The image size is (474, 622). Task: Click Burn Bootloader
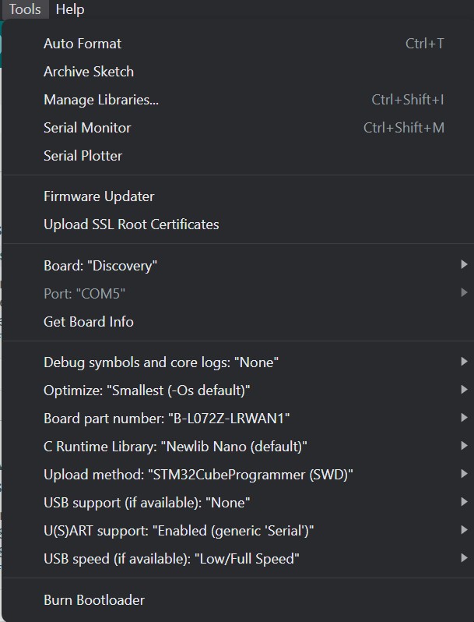(x=94, y=600)
